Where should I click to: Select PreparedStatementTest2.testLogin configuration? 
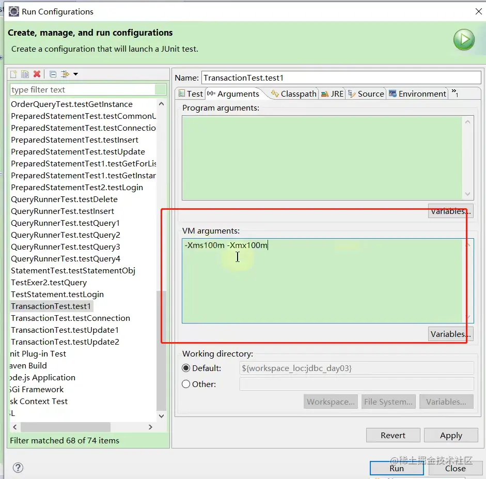77,187
